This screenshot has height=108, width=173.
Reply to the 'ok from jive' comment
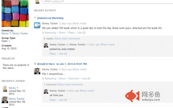tap(53, 100)
